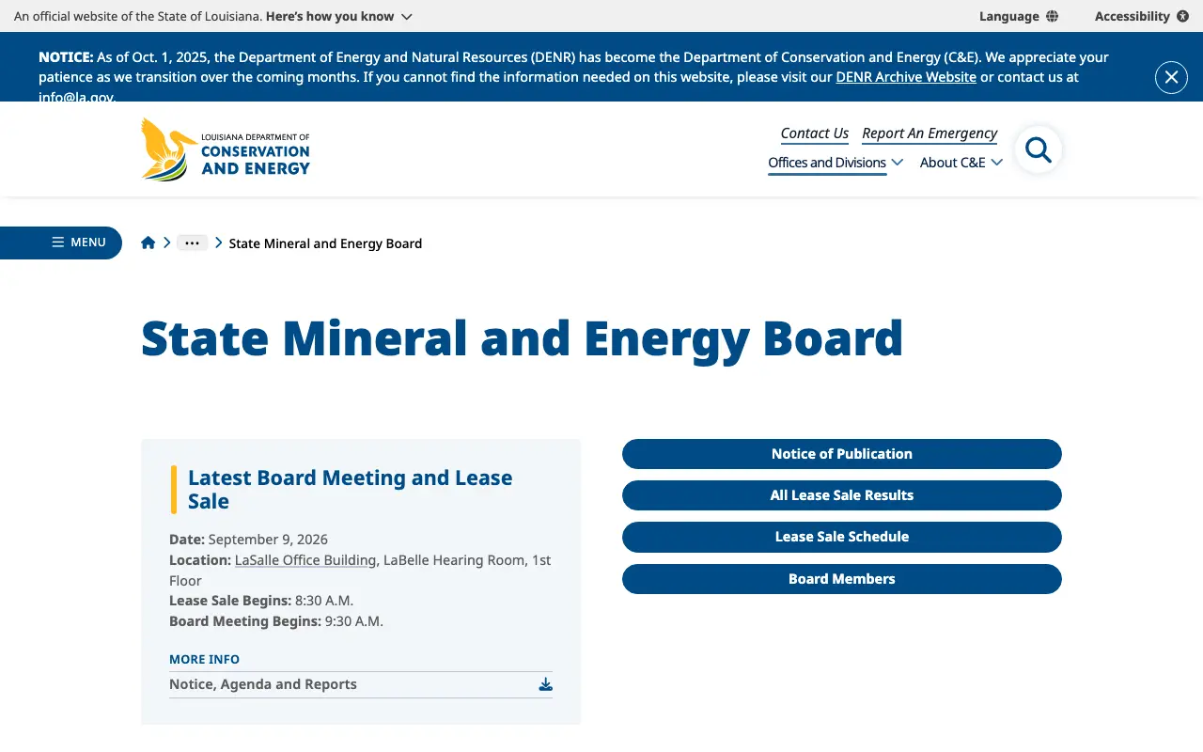This screenshot has width=1203, height=752.
Task: Expand 'Here's how you know' disclosure
Action: pyautogui.click(x=339, y=16)
